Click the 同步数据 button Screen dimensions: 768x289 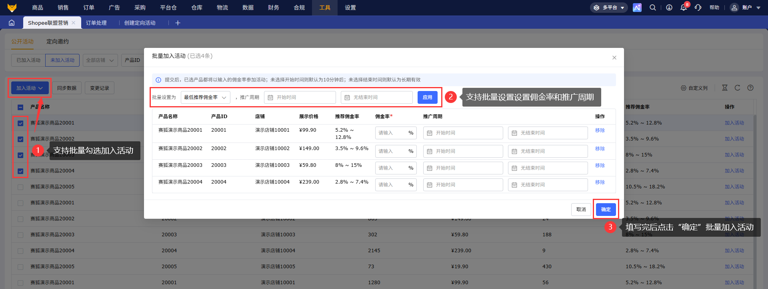coord(67,88)
